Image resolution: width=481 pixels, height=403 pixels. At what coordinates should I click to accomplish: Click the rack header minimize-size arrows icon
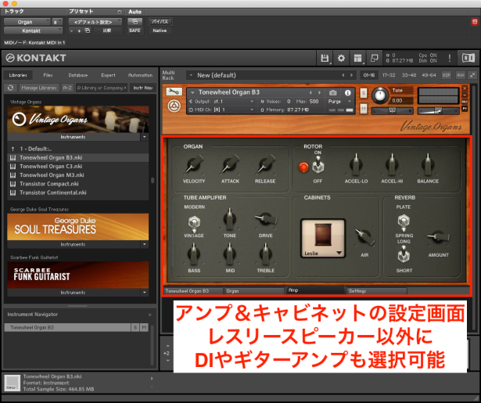pos(472,75)
